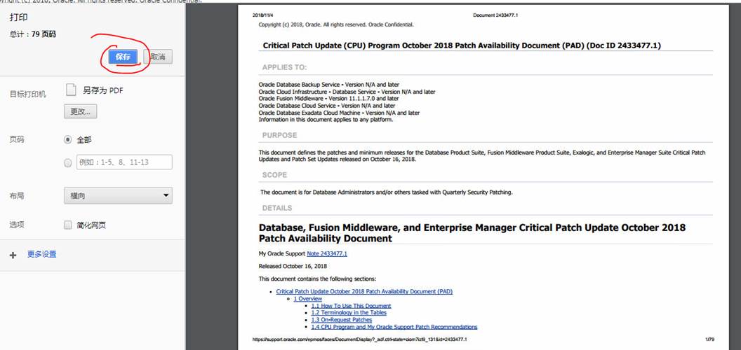Toggle the 简化网页 simplify page checkbox

point(67,225)
